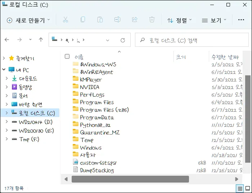Click the drive icon in address bar

coord(54,39)
